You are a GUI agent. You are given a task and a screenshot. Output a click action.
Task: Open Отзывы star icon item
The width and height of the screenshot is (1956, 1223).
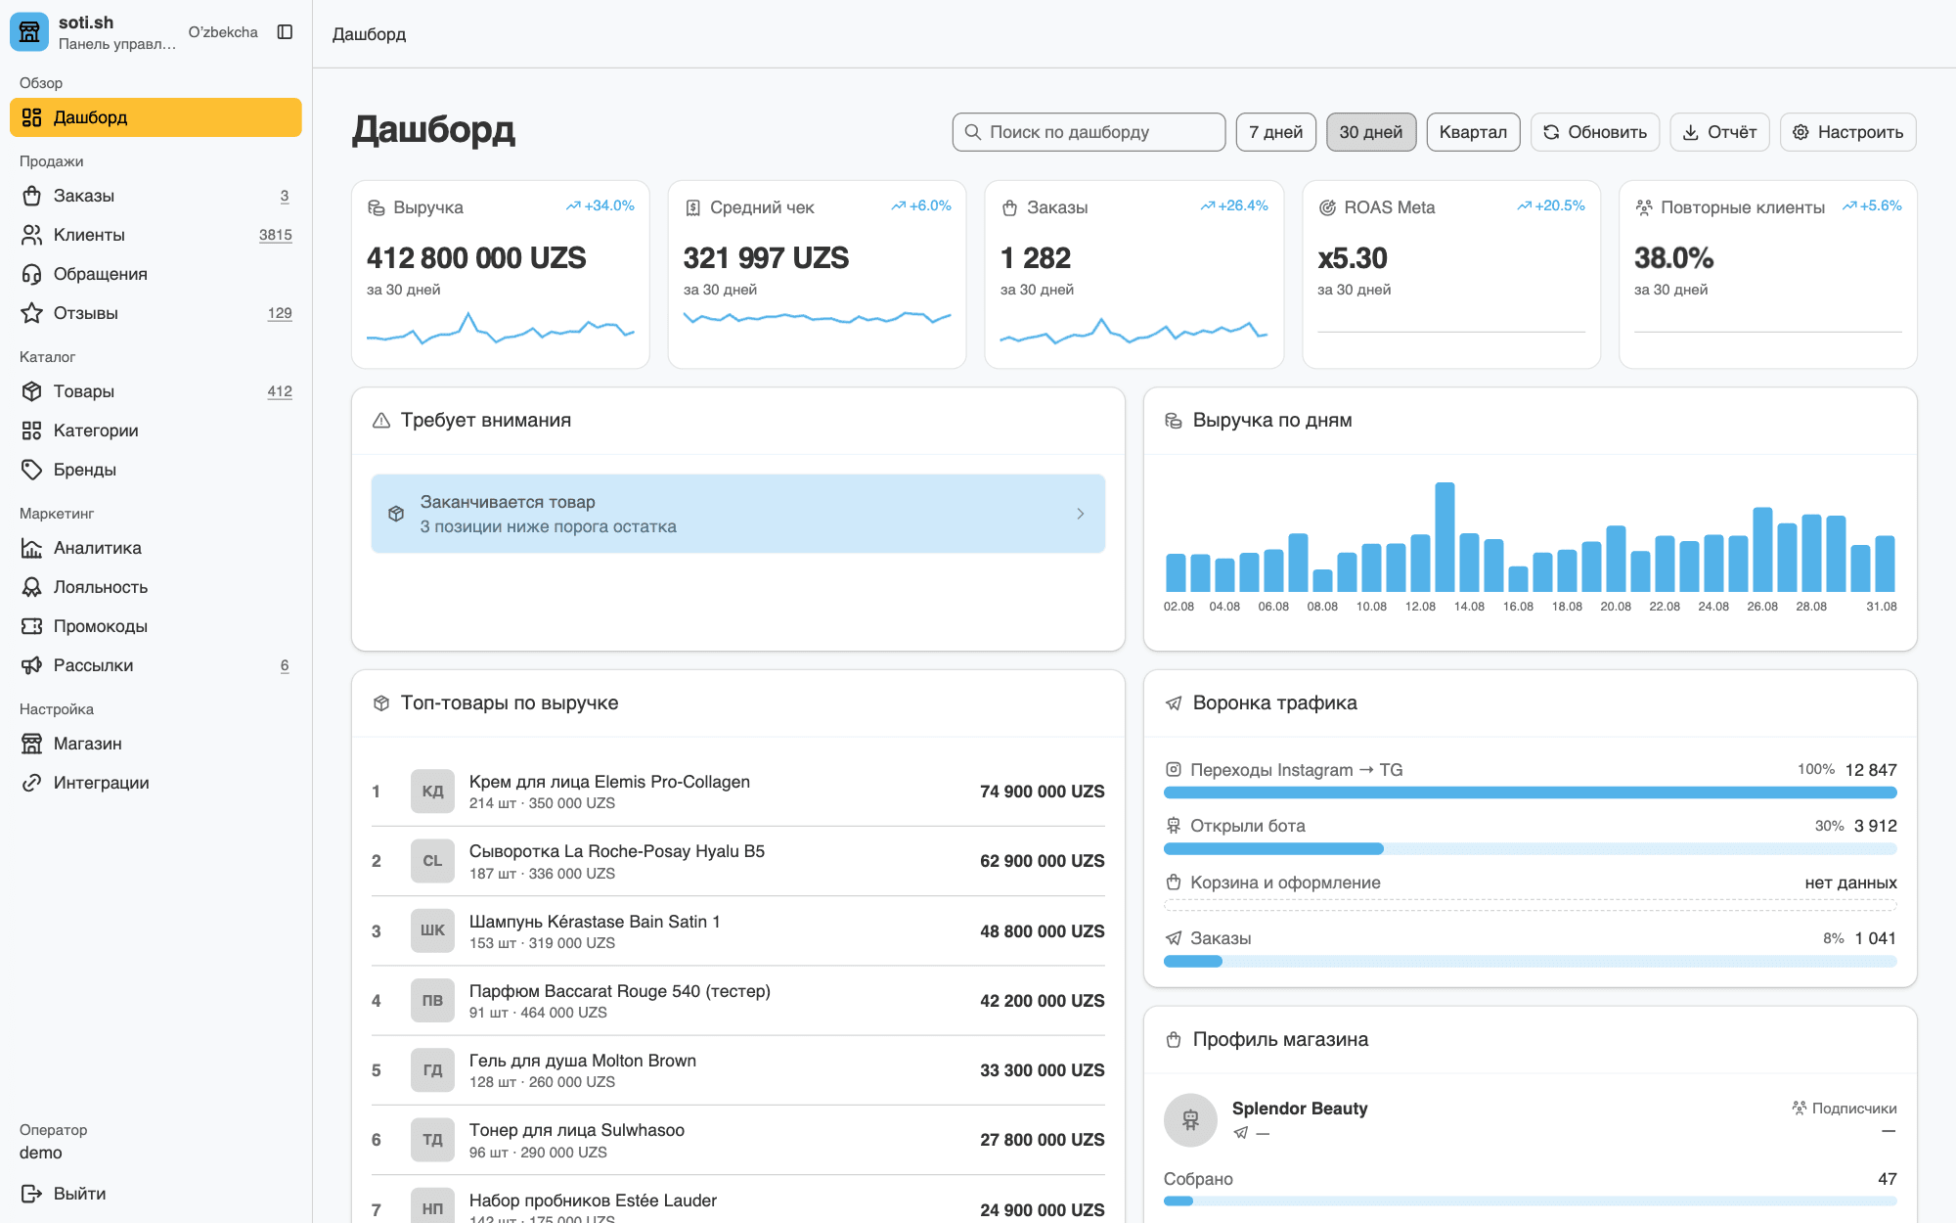coord(156,313)
